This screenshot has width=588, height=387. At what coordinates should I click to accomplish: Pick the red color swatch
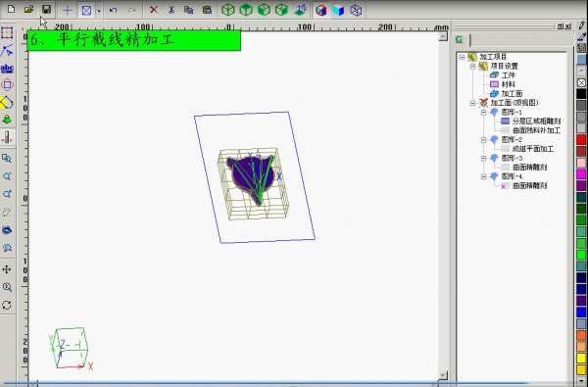coord(581,140)
